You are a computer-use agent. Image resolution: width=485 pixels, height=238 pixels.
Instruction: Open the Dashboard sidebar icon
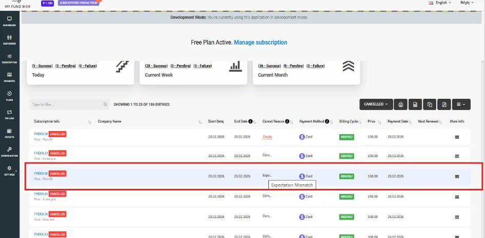click(9, 21)
